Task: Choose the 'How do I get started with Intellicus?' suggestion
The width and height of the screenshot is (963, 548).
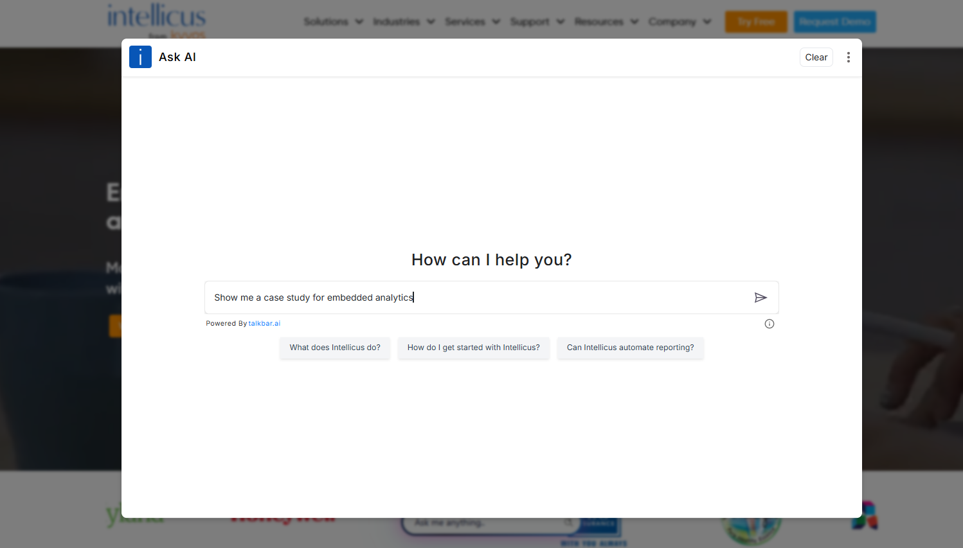Action: (473, 348)
